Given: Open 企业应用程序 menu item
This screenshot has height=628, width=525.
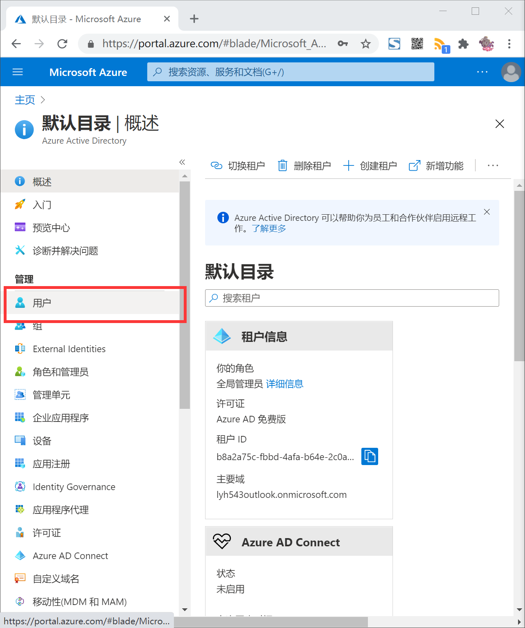Looking at the screenshot, I should point(90,418).
